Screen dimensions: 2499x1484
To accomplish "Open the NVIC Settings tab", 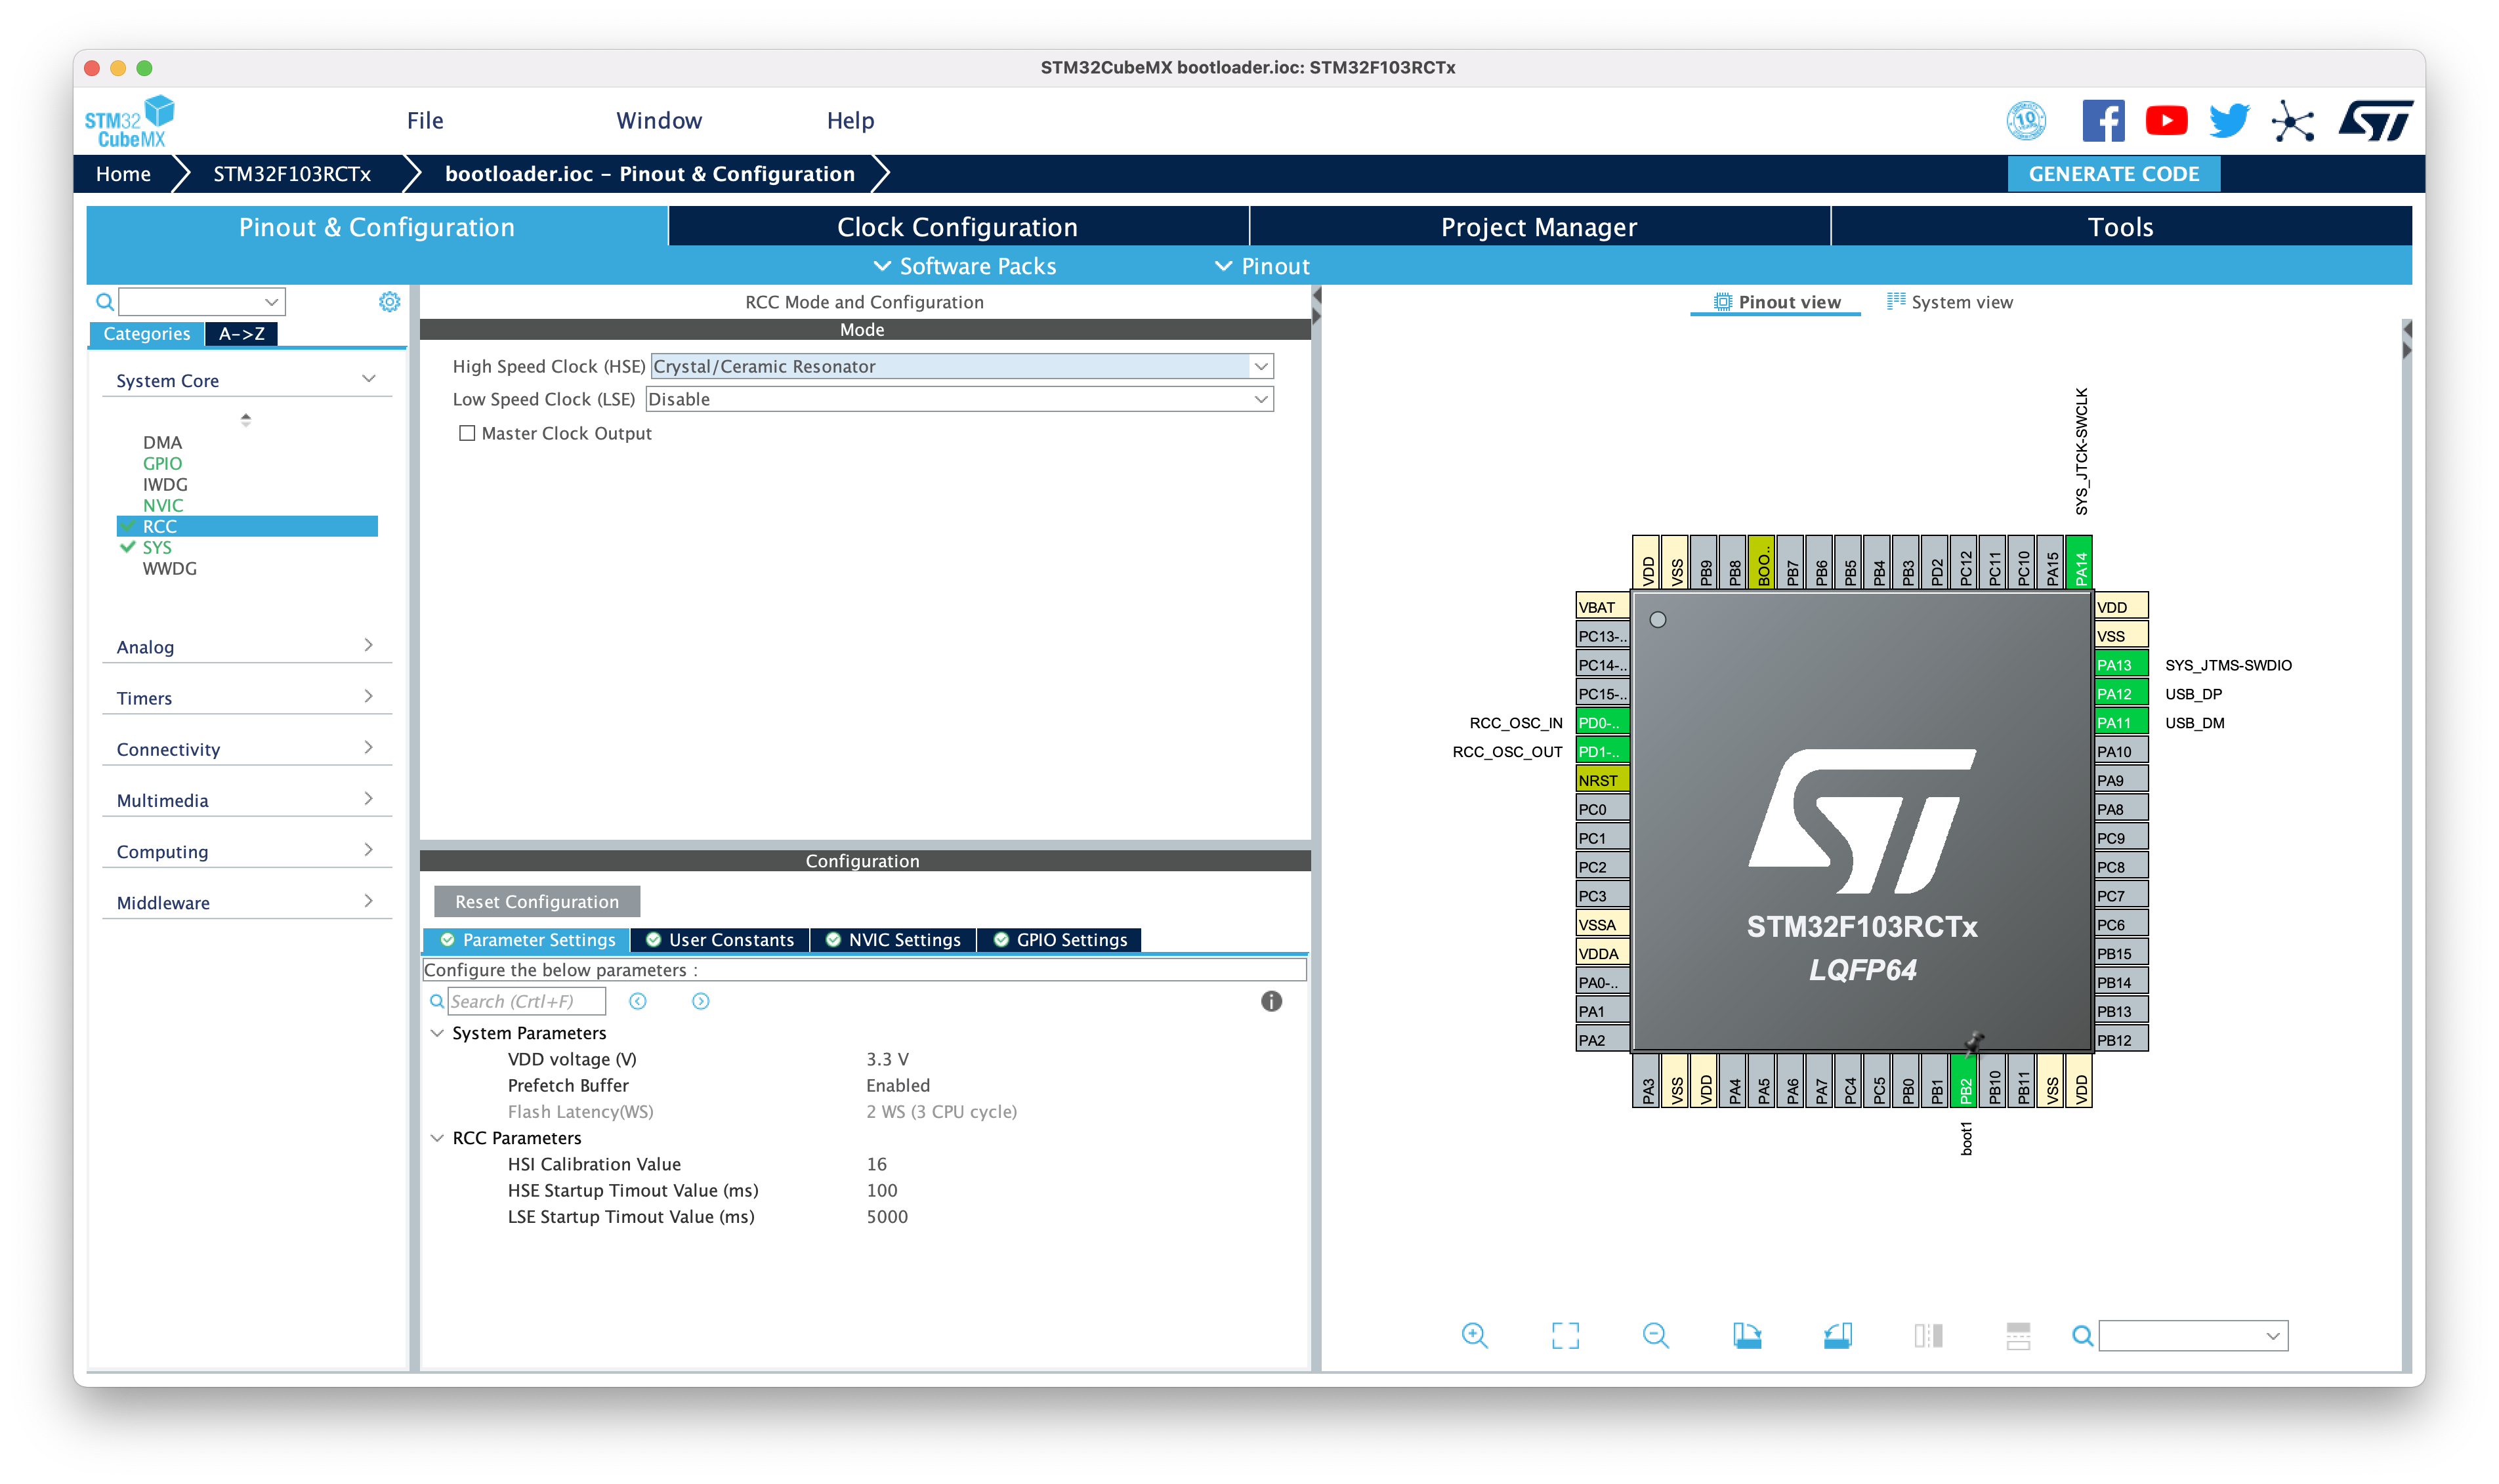I will click(x=893, y=940).
